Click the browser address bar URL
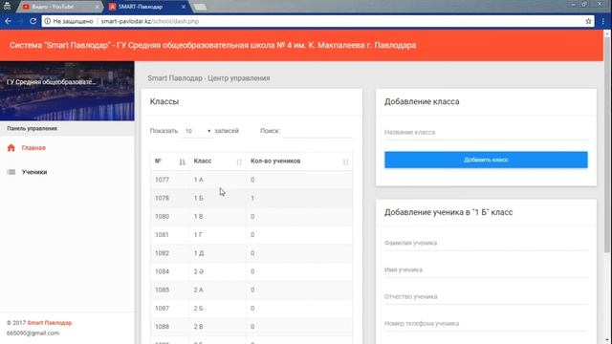Screen dimensions: 612x344 [x=150, y=21]
